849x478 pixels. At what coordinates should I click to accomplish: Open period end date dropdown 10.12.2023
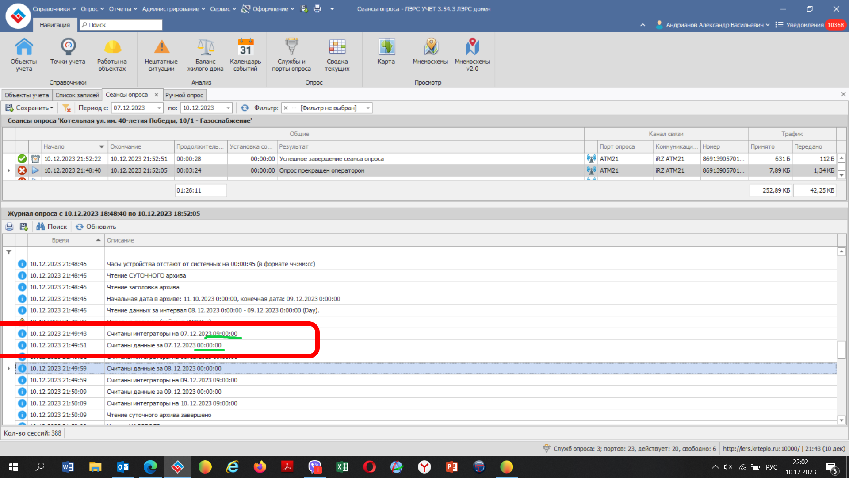click(x=228, y=108)
